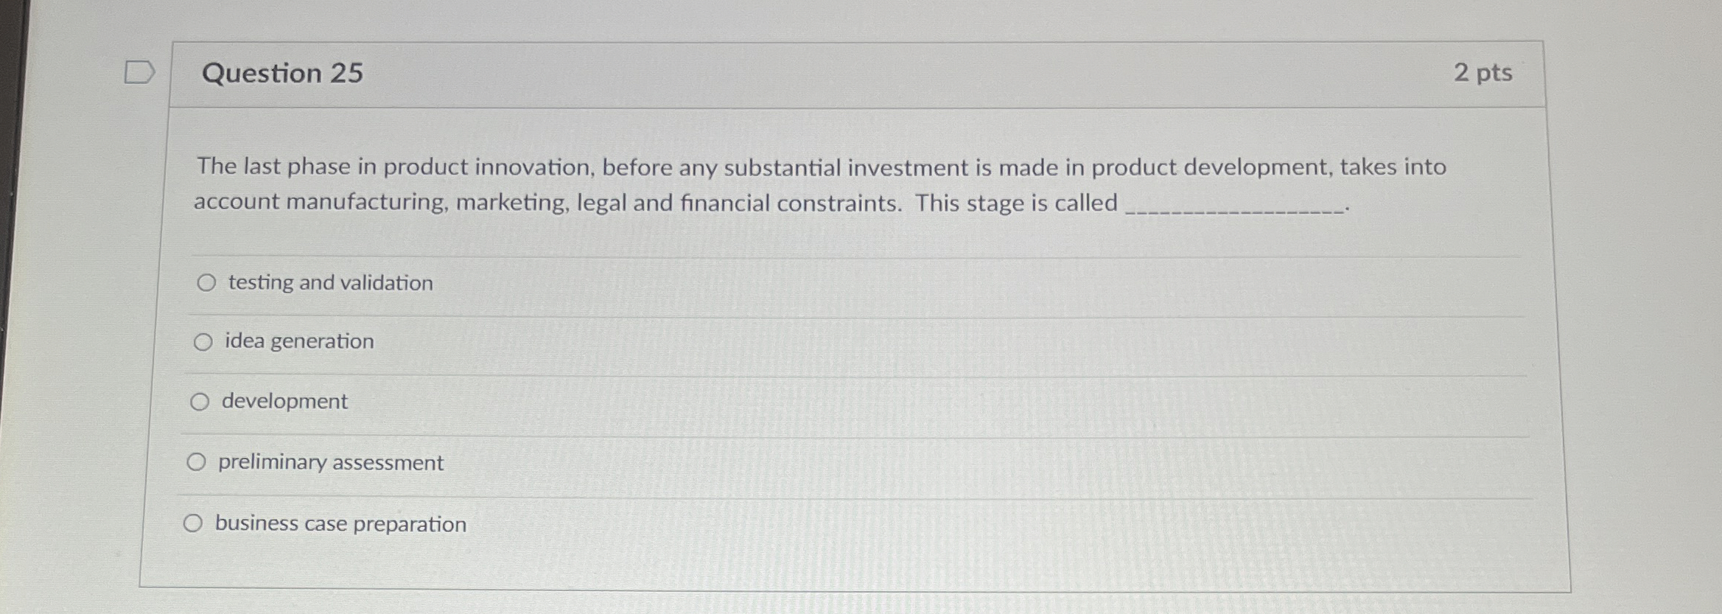
Task: Click the 'preliminary assessment' answer text
Action: [x=330, y=463]
